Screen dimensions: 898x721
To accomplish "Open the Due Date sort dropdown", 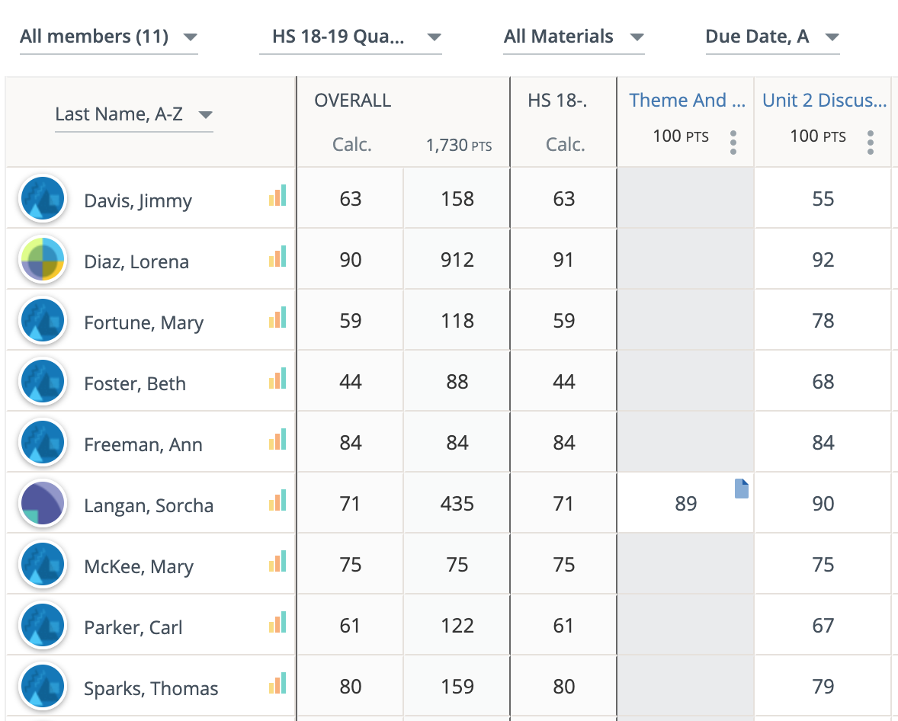I will pos(771,37).
